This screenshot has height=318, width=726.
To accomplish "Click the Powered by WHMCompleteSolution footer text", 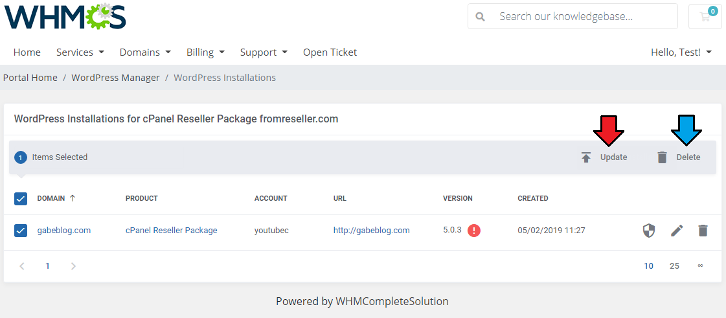I will (x=363, y=301).
